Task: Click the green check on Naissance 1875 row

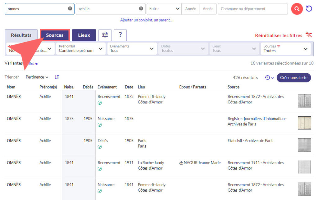Action: (100, 125)
